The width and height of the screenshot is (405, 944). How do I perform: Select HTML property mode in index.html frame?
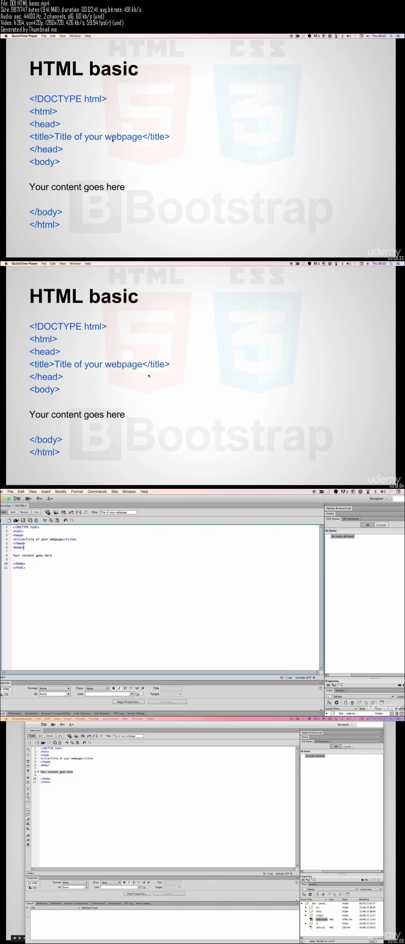pos(33,883)
